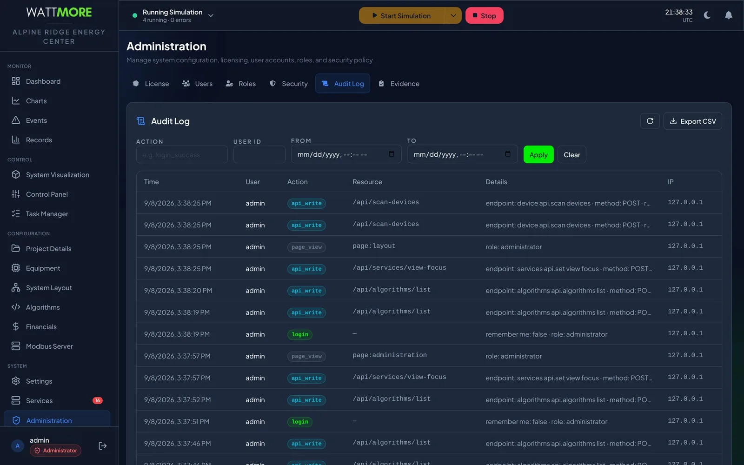Click the Administrator role badge
The image size is (744, 465).
pos(55,451)
